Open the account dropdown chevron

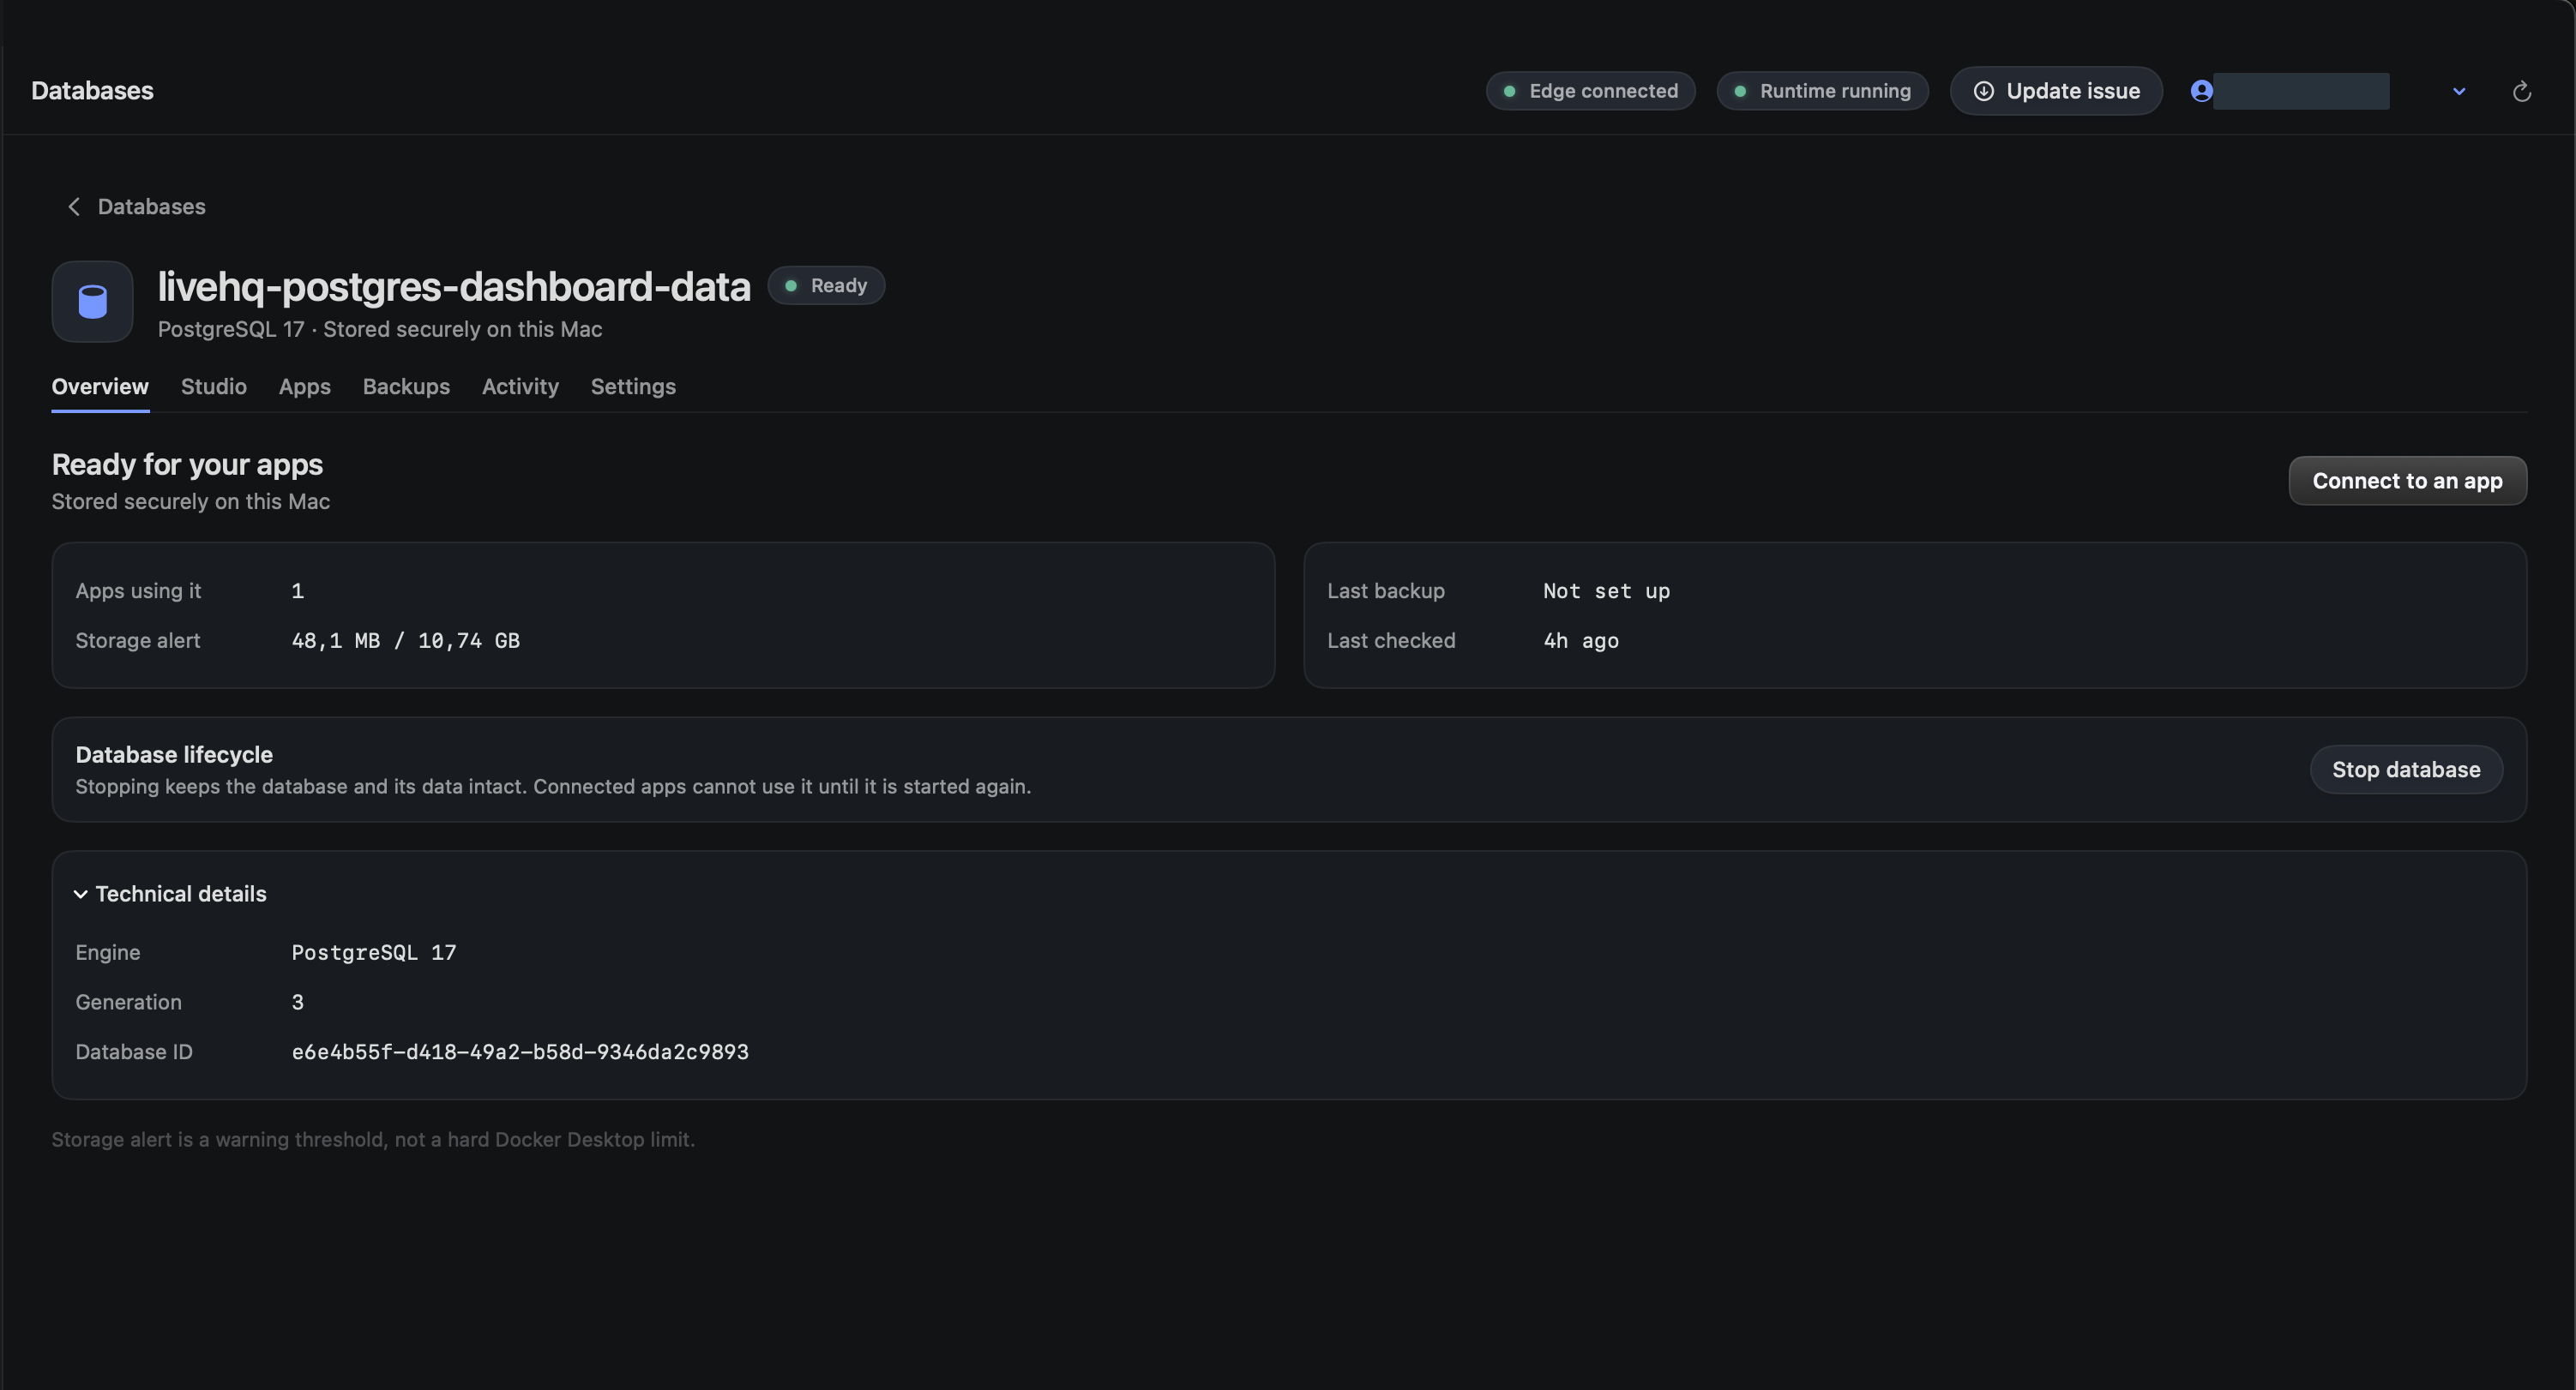pos(2459,91)
